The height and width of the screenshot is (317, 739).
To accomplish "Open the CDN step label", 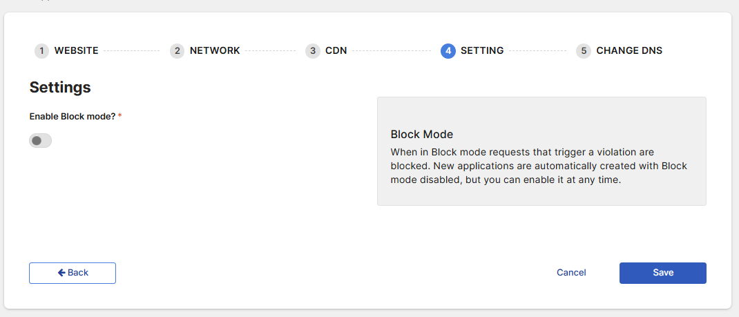I will pos(336,50).
